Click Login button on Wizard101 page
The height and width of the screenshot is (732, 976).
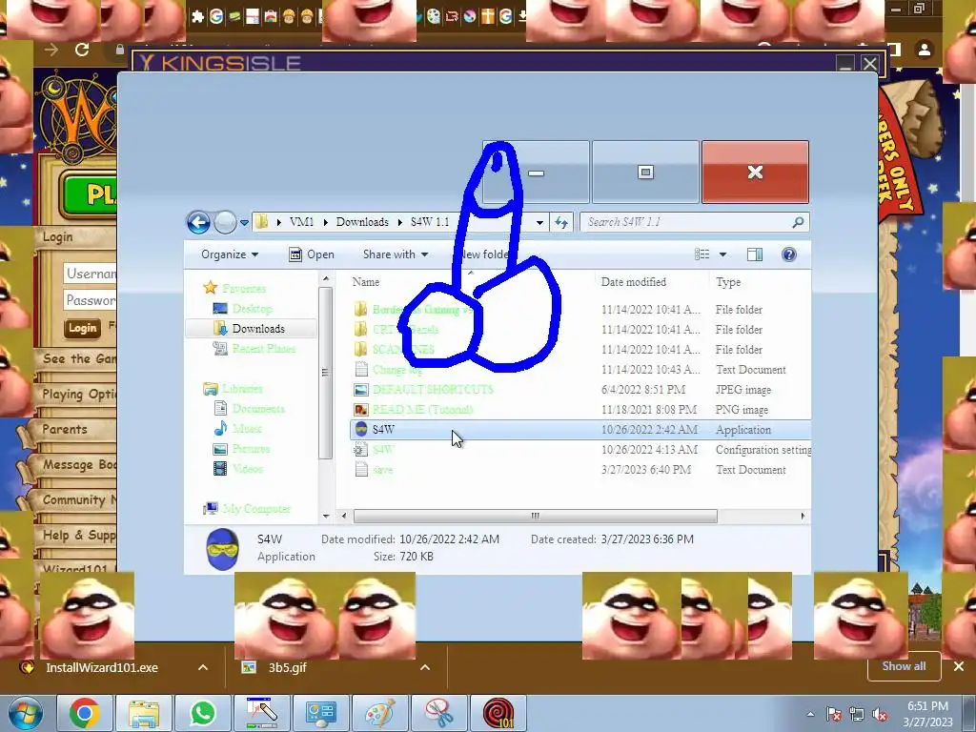(82, 328)
